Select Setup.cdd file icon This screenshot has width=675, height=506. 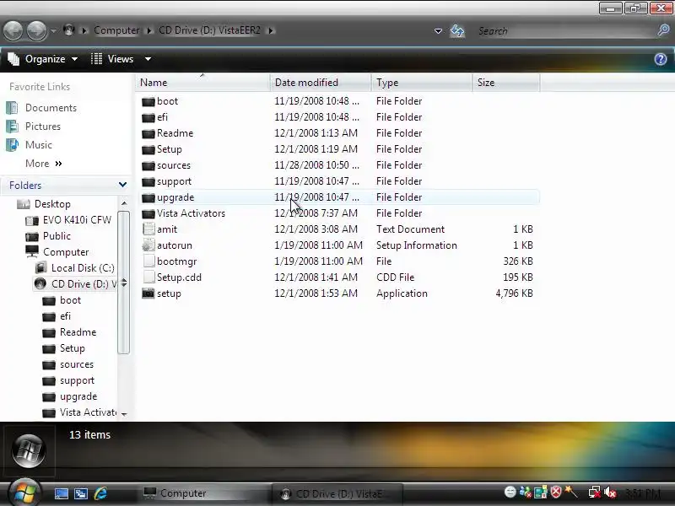[148, 277]
